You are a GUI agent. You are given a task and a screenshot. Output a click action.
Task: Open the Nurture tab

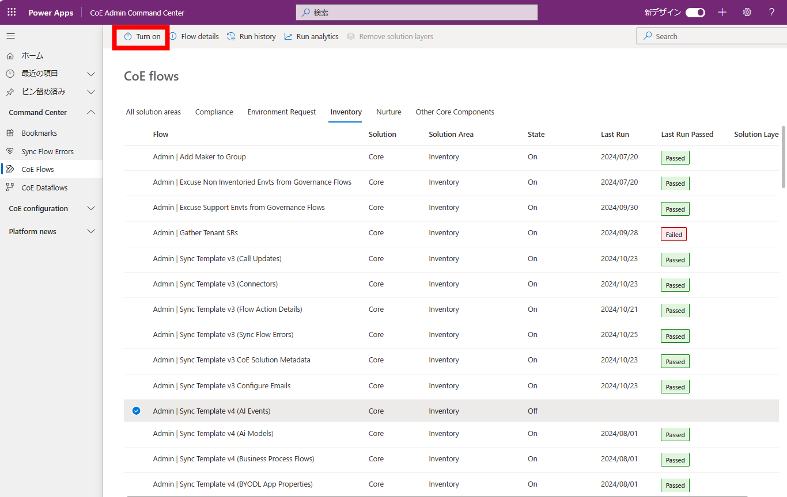pyautogui.click(x=389, y=112)
